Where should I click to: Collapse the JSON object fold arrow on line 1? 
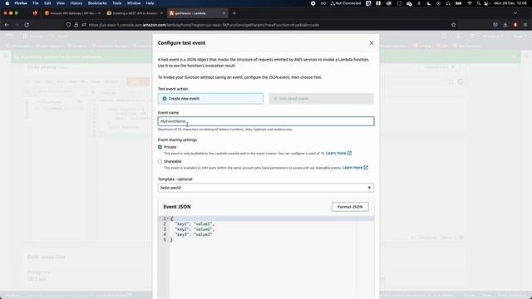[168, 218]
